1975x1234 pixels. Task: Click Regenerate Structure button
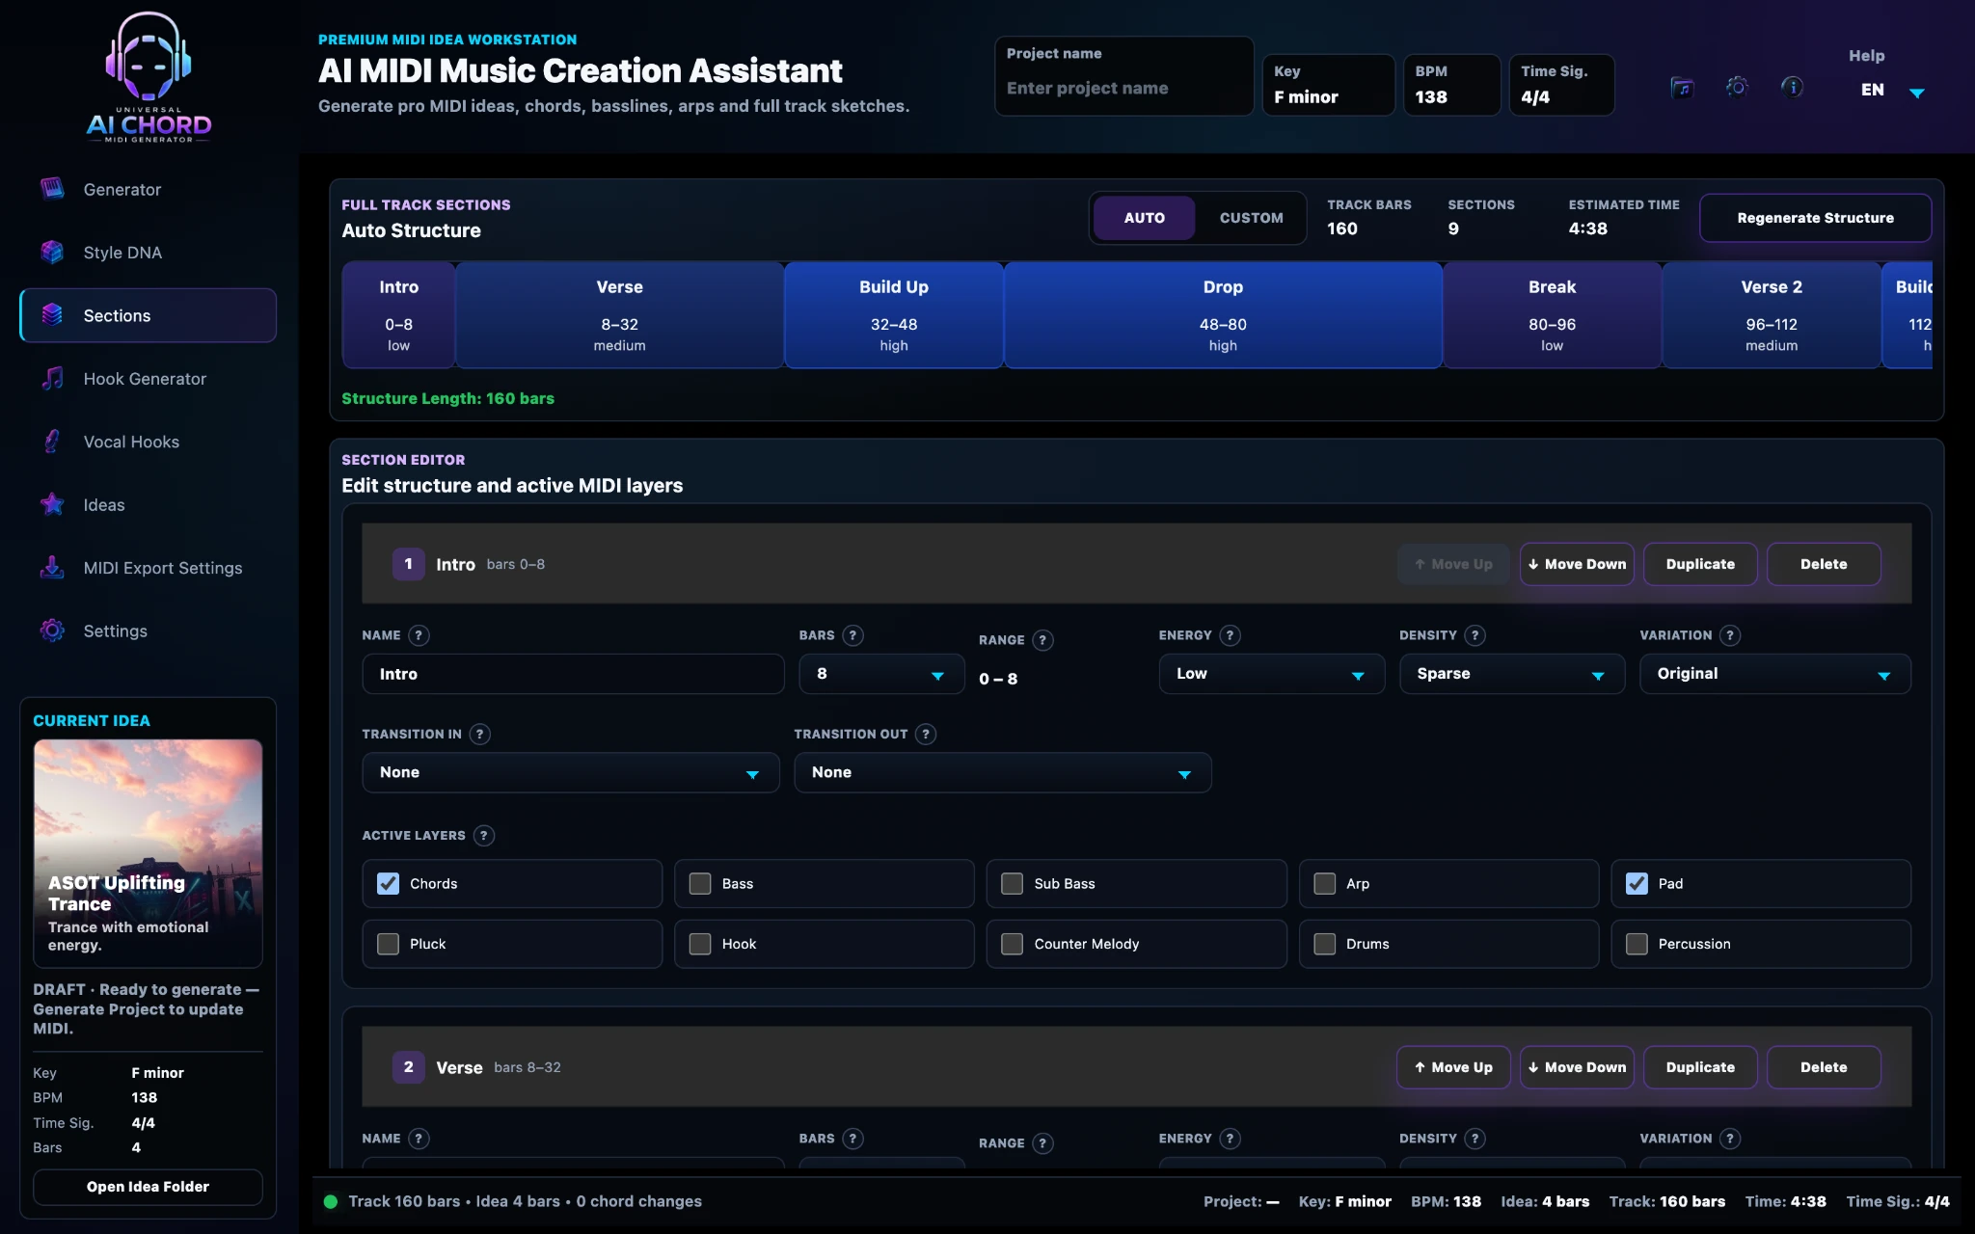coord(1815,218)
